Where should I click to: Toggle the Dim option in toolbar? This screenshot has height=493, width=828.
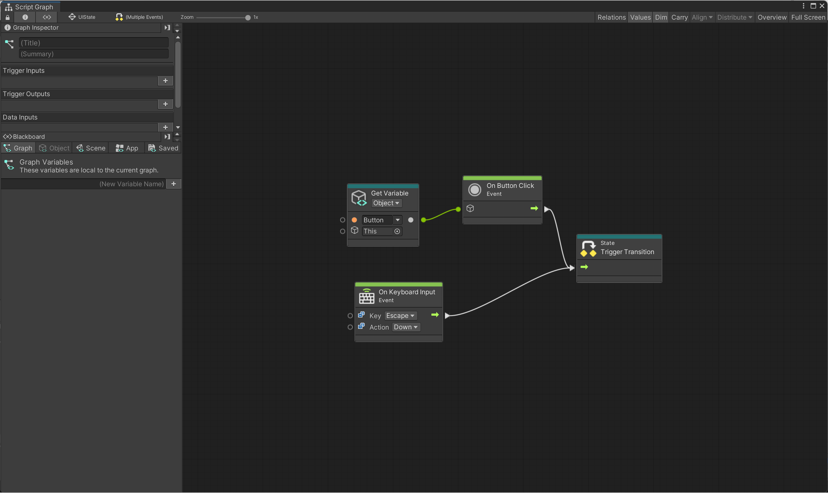click(661, 17)
